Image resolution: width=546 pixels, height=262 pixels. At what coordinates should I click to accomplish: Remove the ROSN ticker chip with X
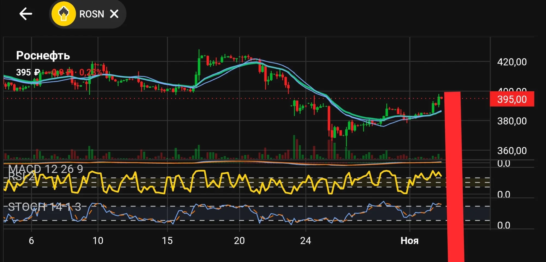(x=114, y=14)
